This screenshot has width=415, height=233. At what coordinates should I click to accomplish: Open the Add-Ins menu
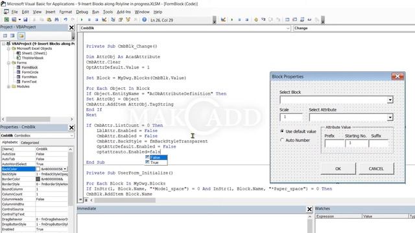pos(124,12)
